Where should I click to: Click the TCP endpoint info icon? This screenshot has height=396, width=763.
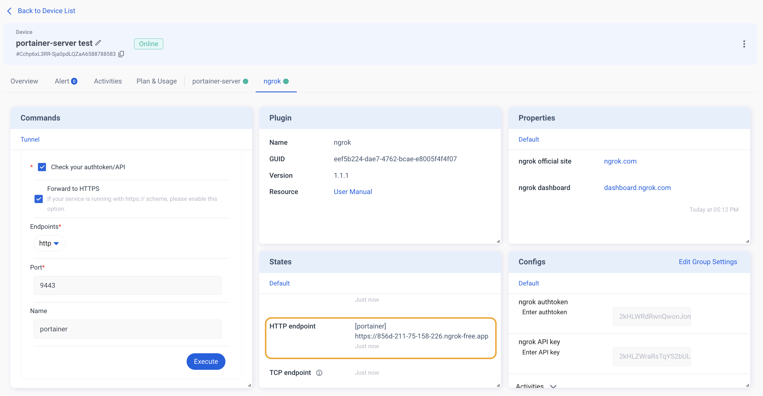coord(319,373)
